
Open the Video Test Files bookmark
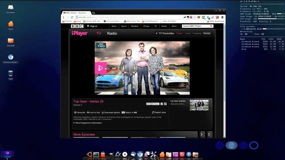pos(168,21)
